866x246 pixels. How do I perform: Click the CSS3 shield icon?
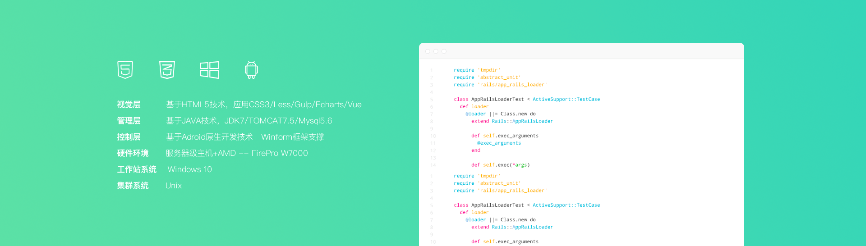[x=167, y=70]
